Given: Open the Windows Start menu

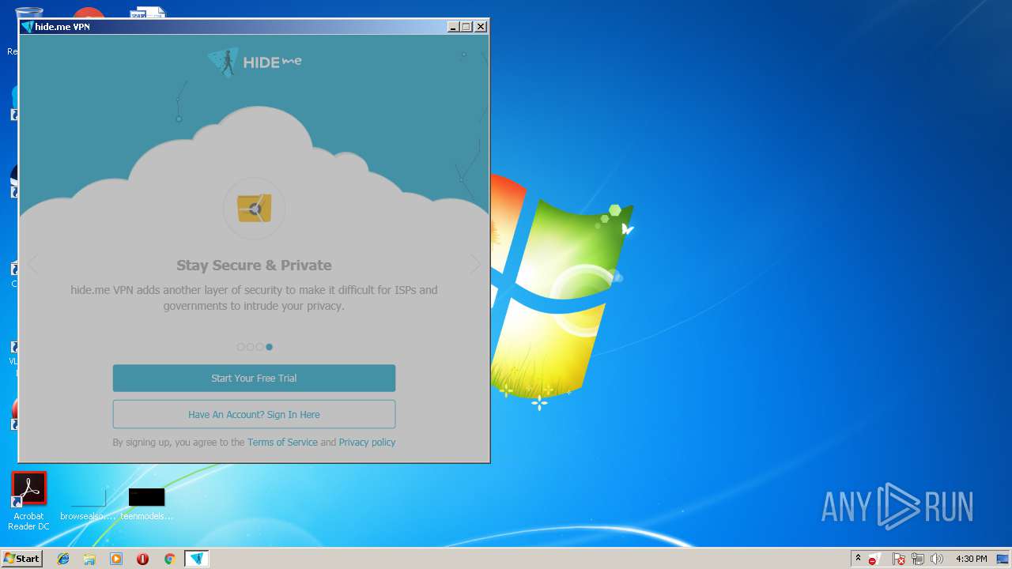Looking at the screenshot, I should coord(21,559).
